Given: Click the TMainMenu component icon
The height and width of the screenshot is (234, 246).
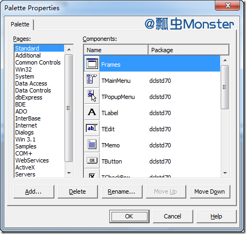Looking at the screenshot, I should (x=92, y=80).
